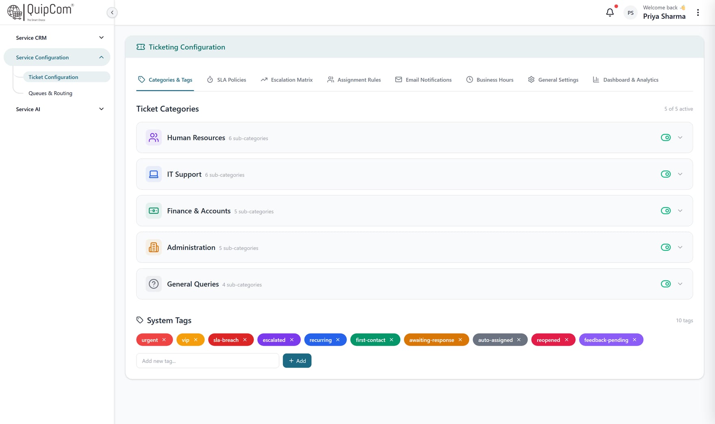Viewport: 715px width, 424px height.
Task: Collapse the sidebar with the arrow button
Action: [x=112, y=13]
